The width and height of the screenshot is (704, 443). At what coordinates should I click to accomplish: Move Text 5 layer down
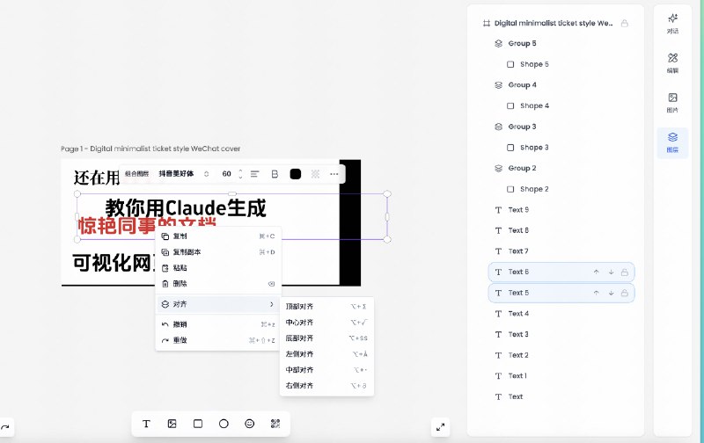click(x=611, y=293)
